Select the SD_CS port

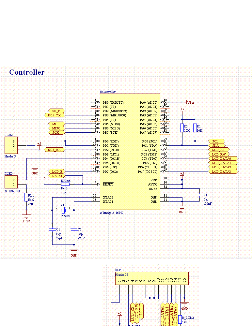[x=57, y=111]
